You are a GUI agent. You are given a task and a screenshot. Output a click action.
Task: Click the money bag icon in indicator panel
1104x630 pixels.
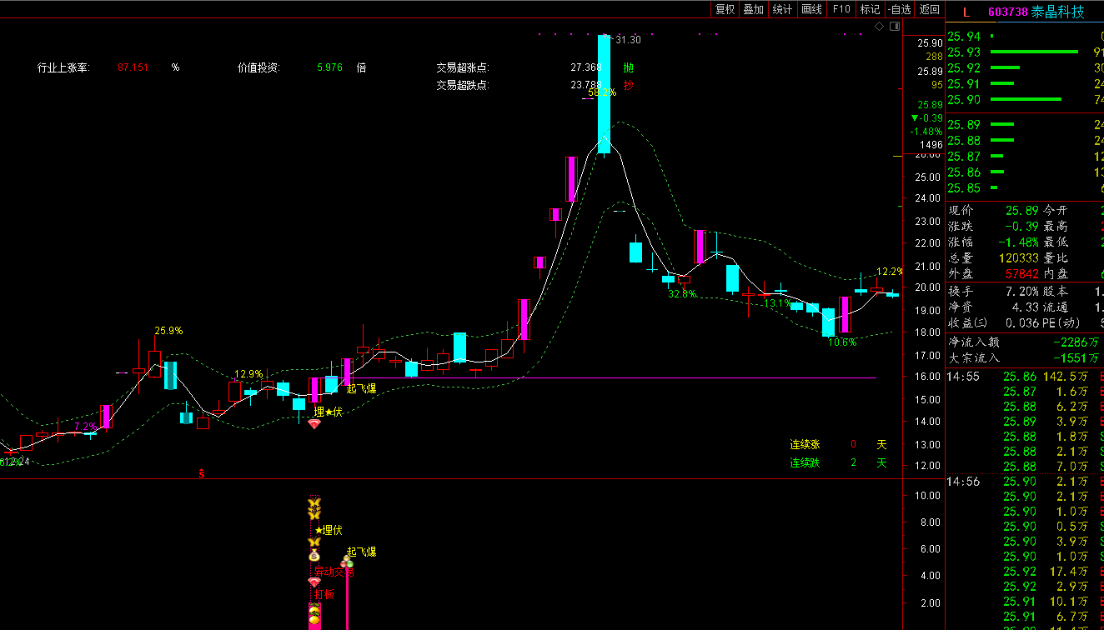pyautogui.click(x=314, y=555)
